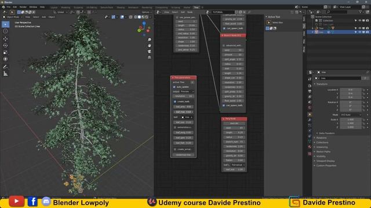Adjust the leaf_size slider in Tree parameters
Viewport: 371px width, 208px height.
click(183, 122)
